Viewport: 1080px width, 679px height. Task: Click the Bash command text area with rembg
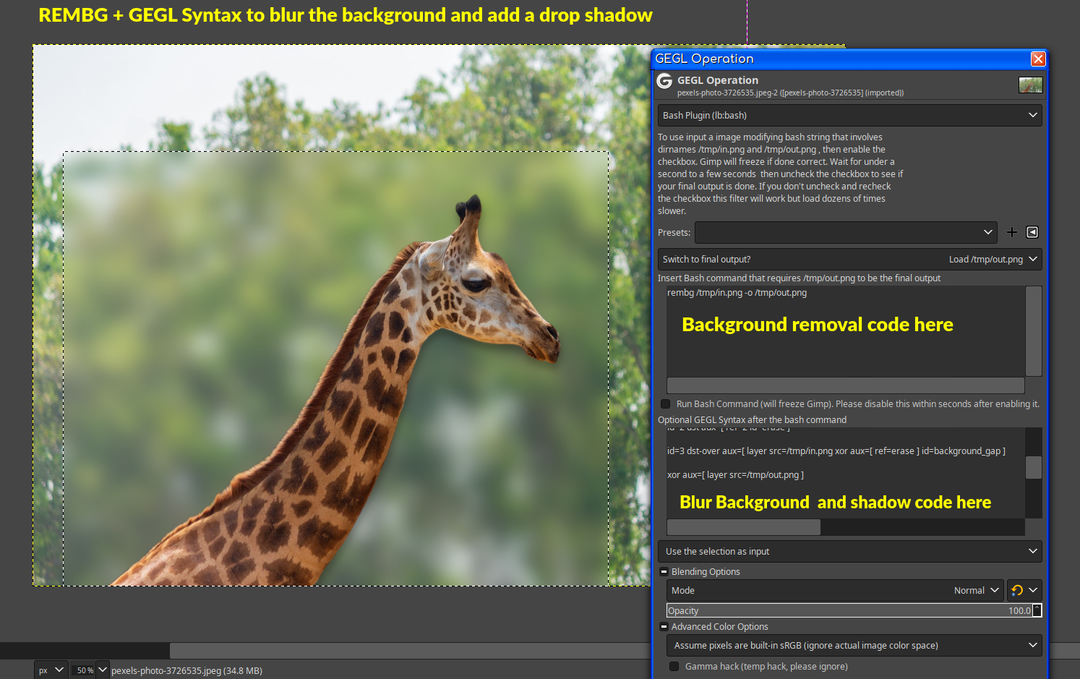coord(845,331)
